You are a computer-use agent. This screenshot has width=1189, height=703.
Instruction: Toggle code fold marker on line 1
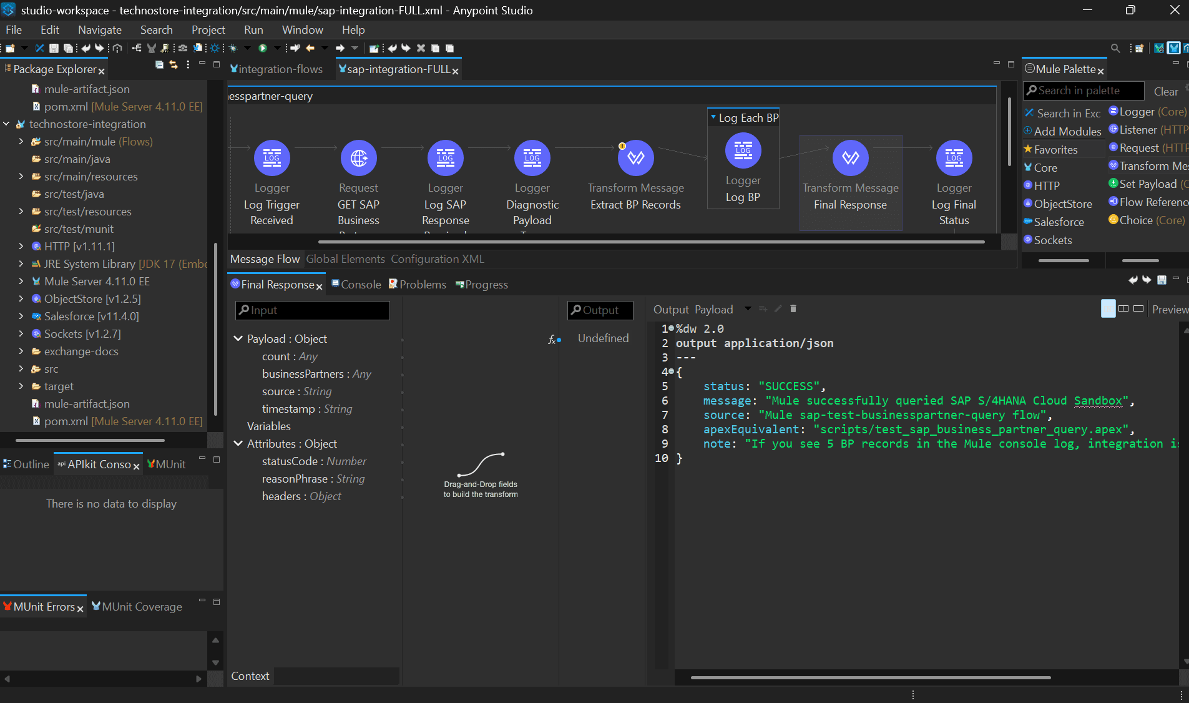[672, 328]
